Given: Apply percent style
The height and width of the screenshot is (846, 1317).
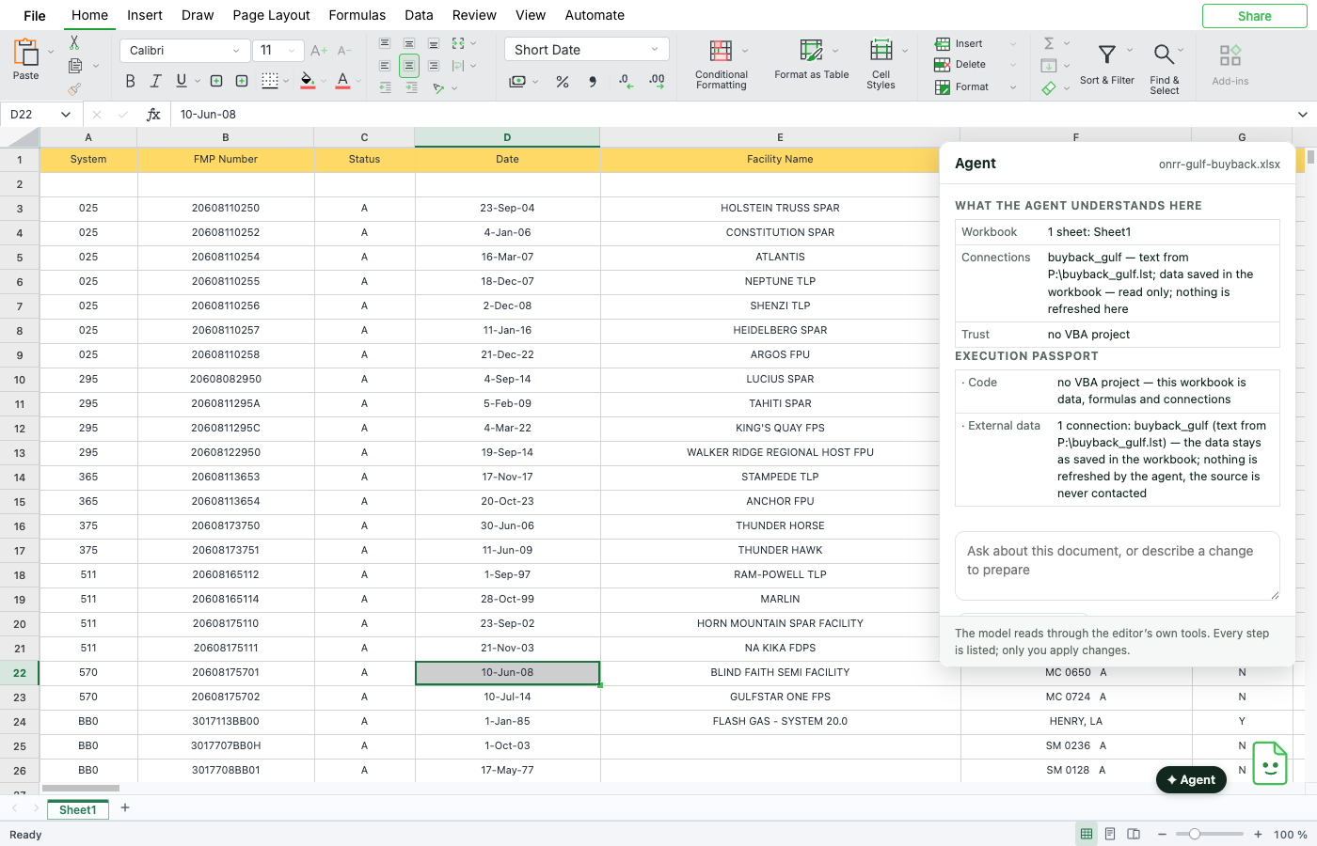Looking at the screenshot, I should click(563, 82).
